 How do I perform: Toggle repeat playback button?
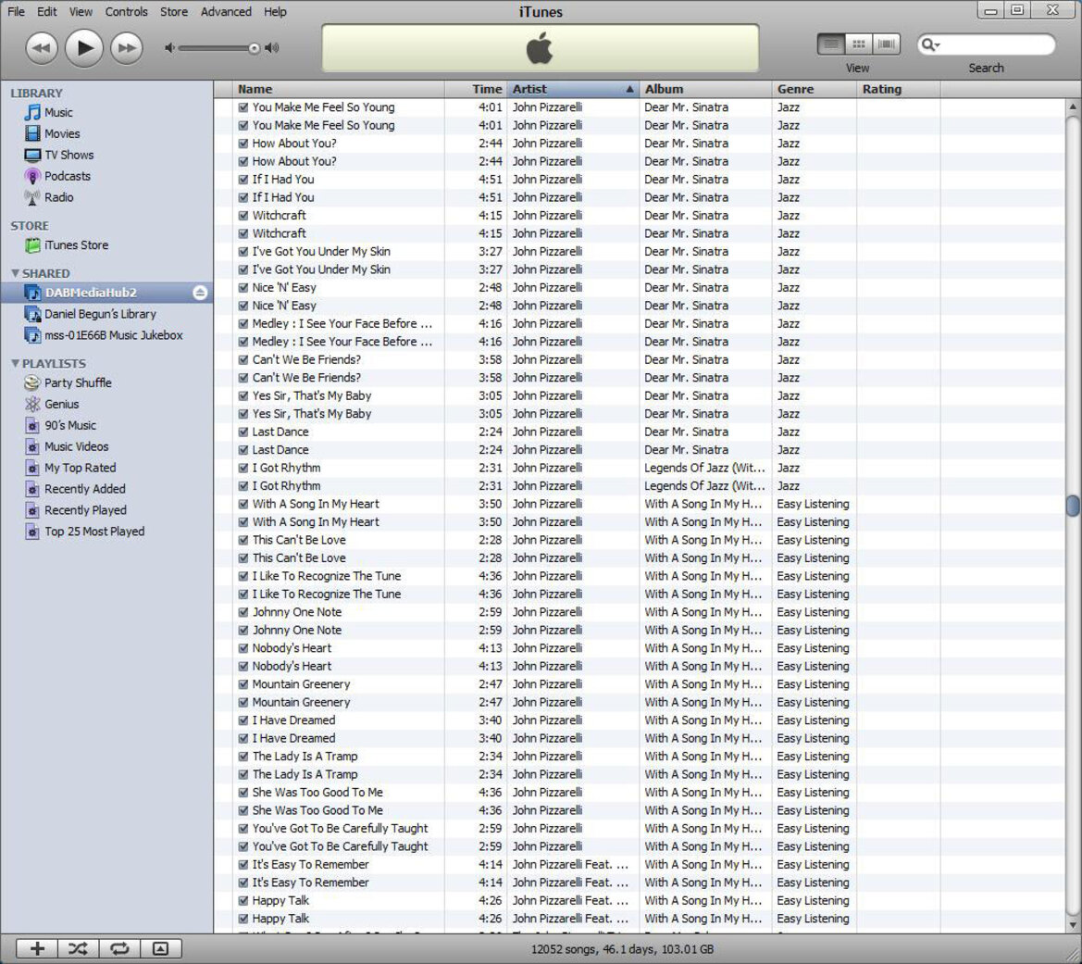coord(119,949)
